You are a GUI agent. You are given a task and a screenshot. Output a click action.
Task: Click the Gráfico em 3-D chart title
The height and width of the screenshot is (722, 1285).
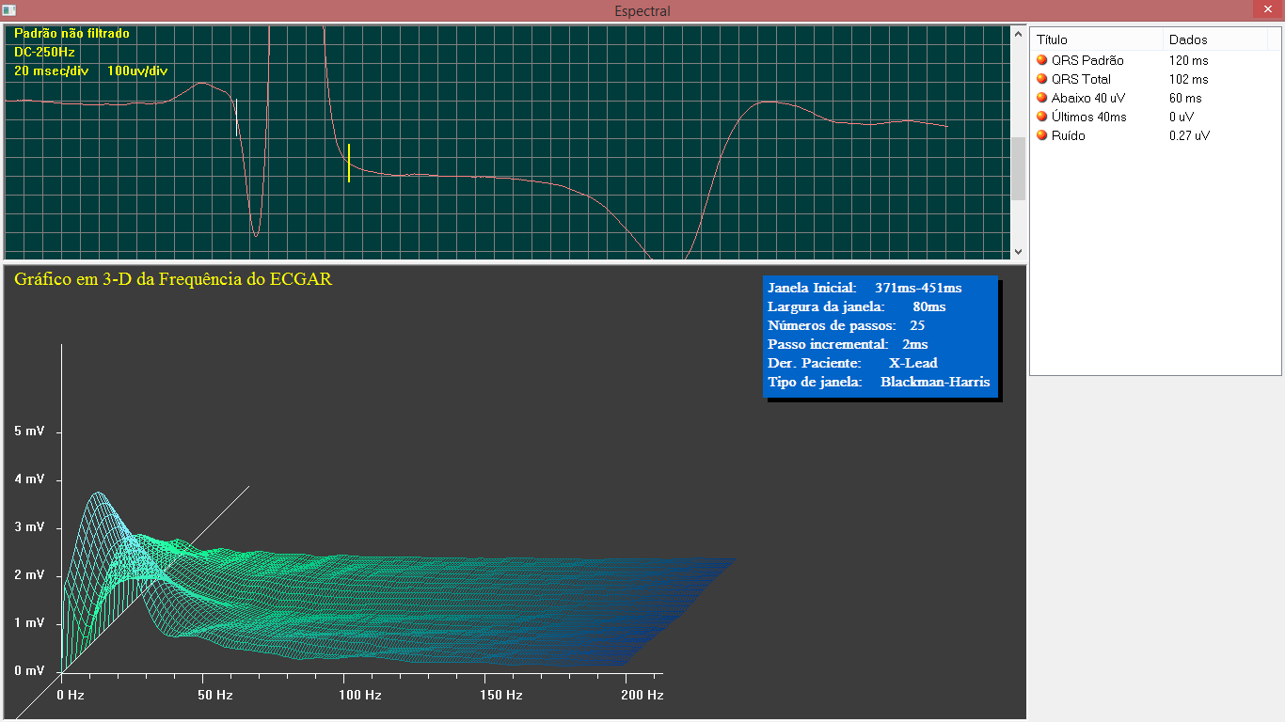tap(173, 279)
